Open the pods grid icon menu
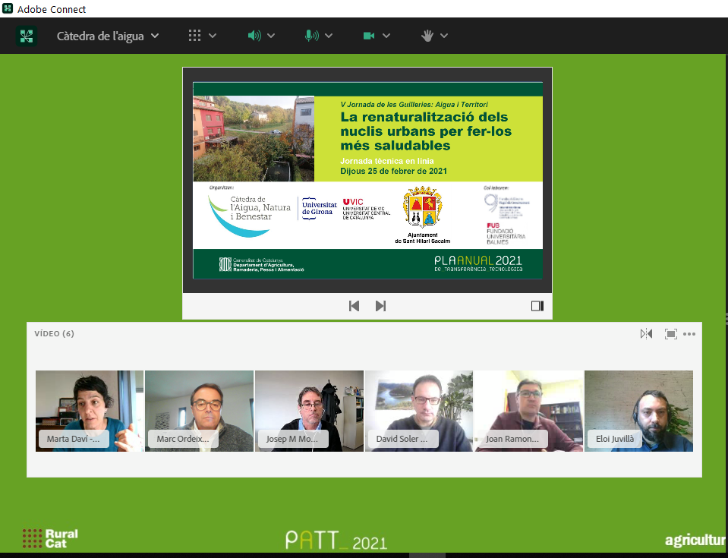The image size is (728, 558). click(x=194, y=36)
